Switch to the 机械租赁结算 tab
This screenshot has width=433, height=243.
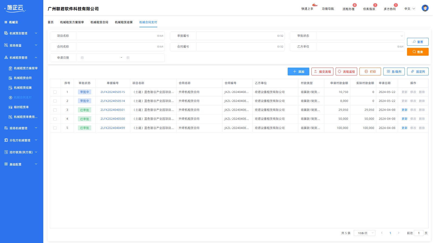(124, 22)
